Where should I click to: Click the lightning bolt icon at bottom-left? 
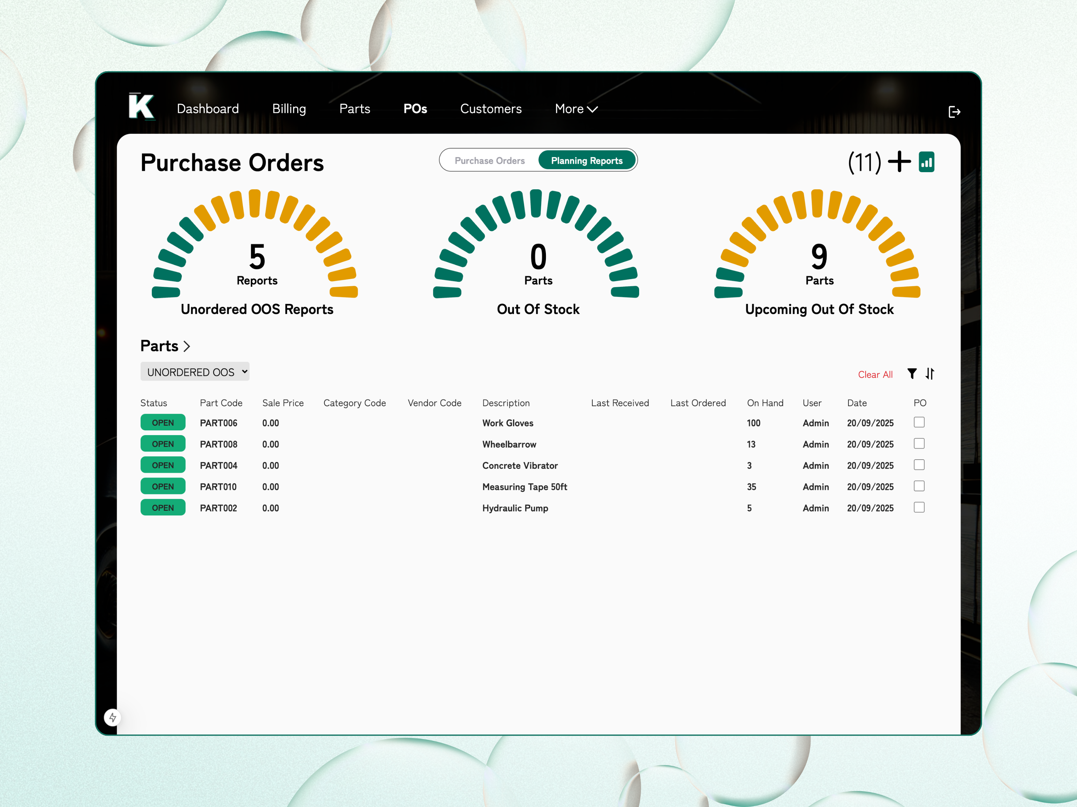click(x=112, y=717)
